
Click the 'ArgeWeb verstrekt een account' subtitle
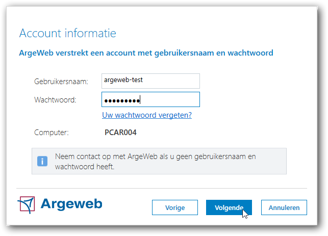pyautogui.click(x=146, y=53)
